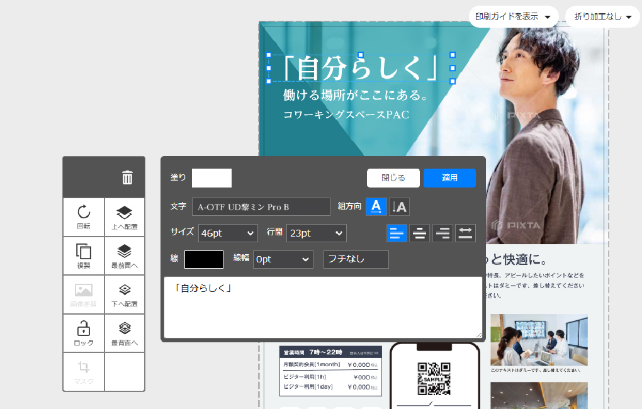Select the 回転 rotate tool
Image resolution: width=642 pixels, height=409 pixels.
point(84,217)
